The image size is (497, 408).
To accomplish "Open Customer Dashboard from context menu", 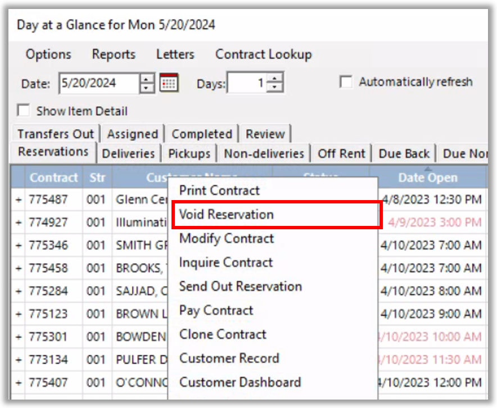I will [240, 382].
